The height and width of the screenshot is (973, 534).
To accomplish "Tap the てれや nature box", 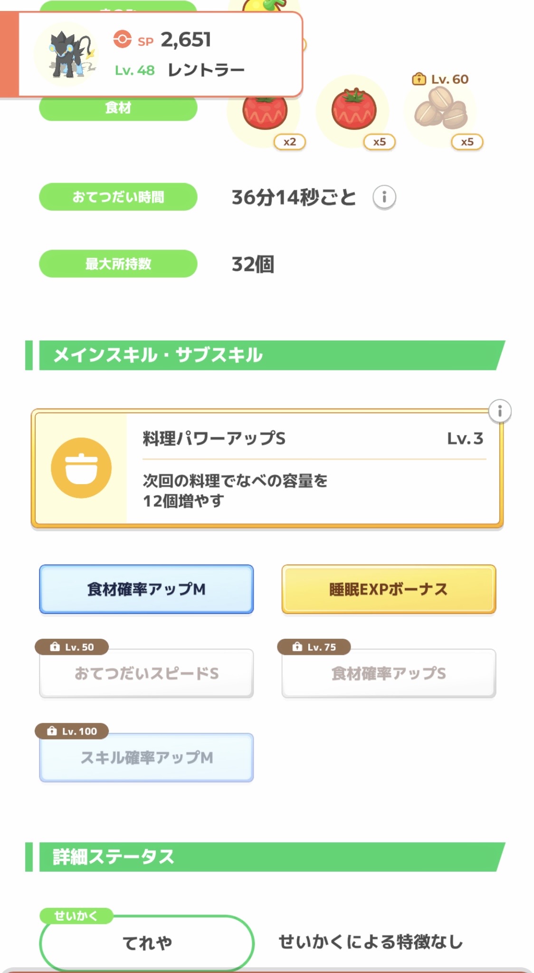I will click(x=147, y=943).
